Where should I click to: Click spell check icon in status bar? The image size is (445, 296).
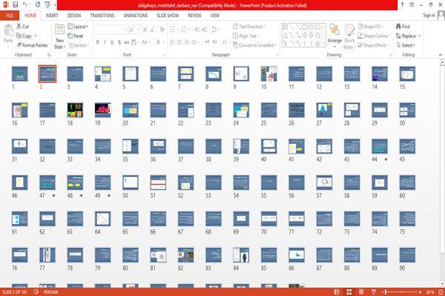tap(36, 292)
